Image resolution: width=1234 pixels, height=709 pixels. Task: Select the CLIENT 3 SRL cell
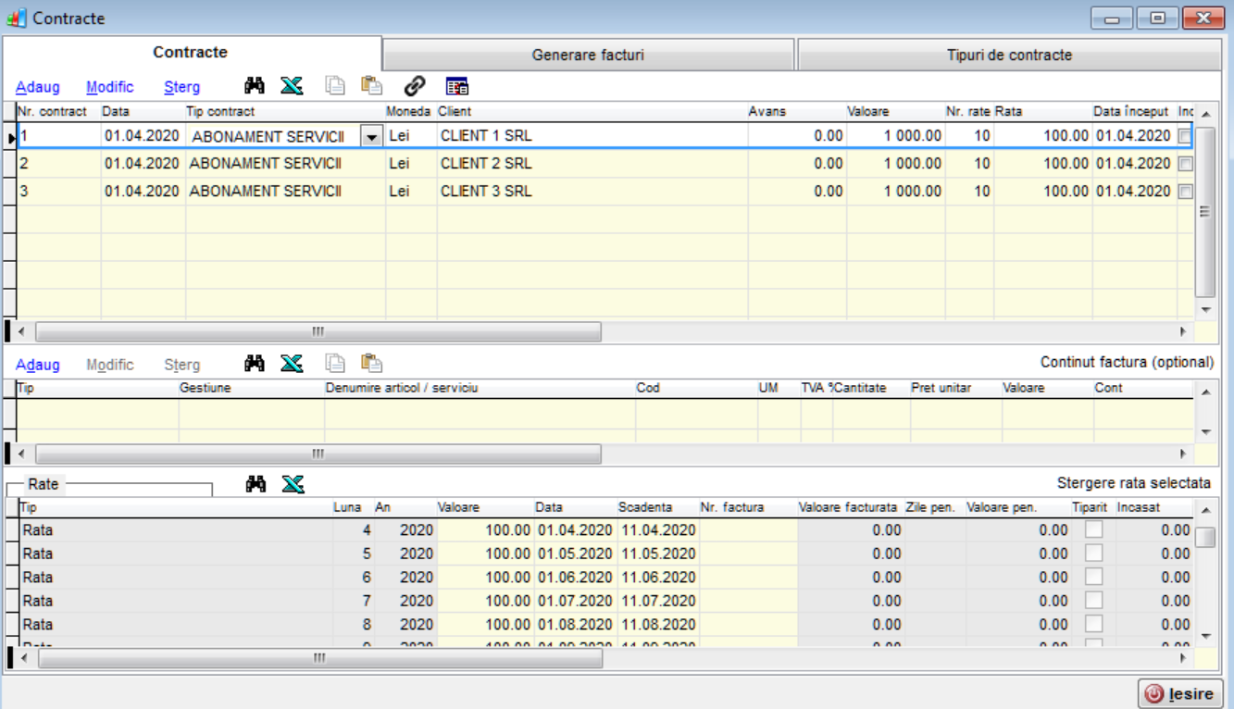click(x=592, y=192)
